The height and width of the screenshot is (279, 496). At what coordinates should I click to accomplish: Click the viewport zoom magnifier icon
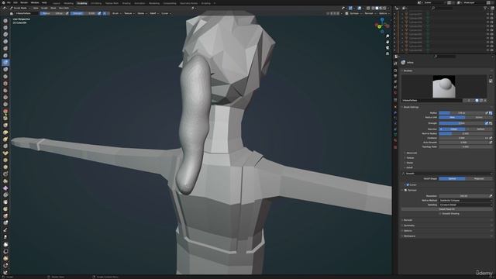pyautogui.click(x=387, y=36)
